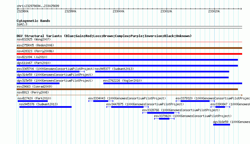250x144 pixels.
Task: Click the ruler's right arrow end
Action: [x=241, y=9]
